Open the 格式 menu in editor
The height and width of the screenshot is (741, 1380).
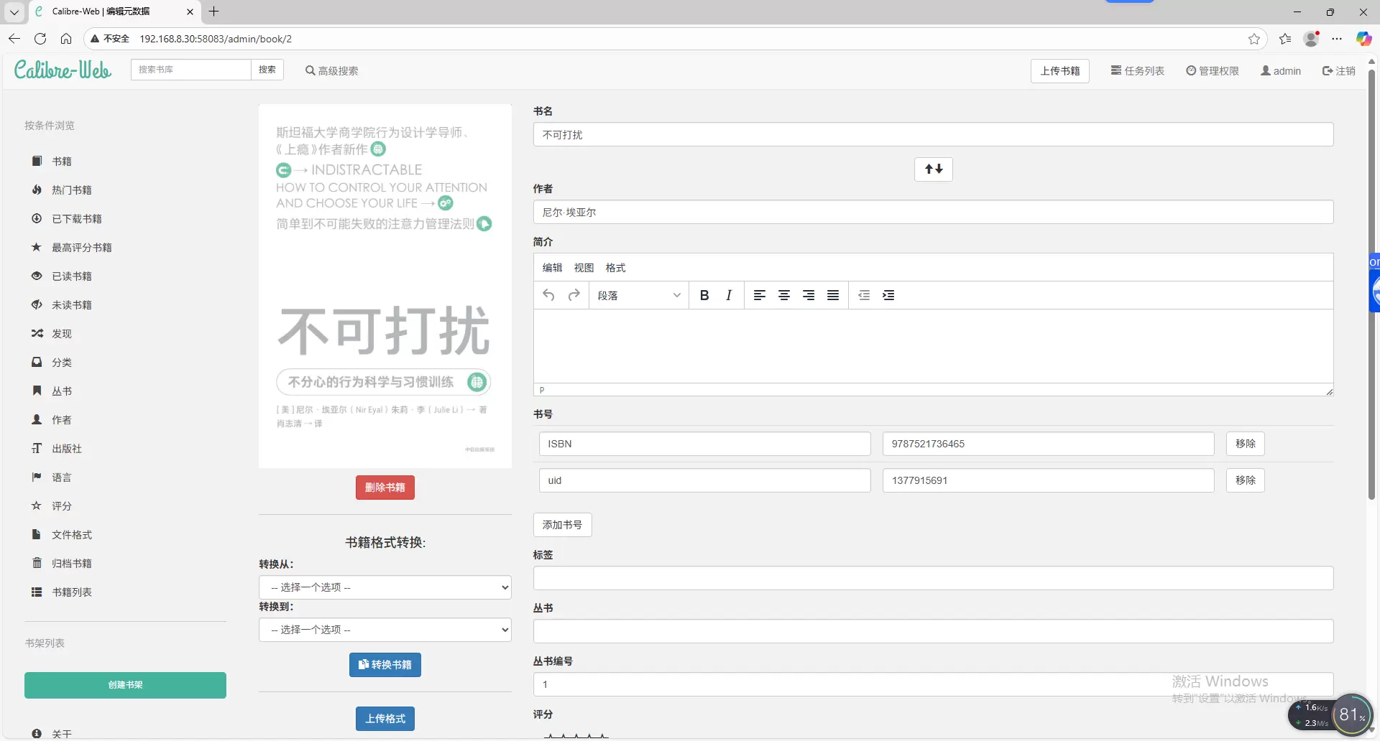(x=615, y=268)
